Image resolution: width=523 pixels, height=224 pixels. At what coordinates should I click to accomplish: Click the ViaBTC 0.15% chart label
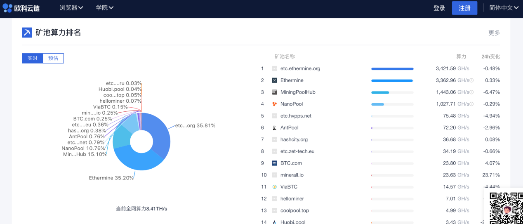coord(110,107)
